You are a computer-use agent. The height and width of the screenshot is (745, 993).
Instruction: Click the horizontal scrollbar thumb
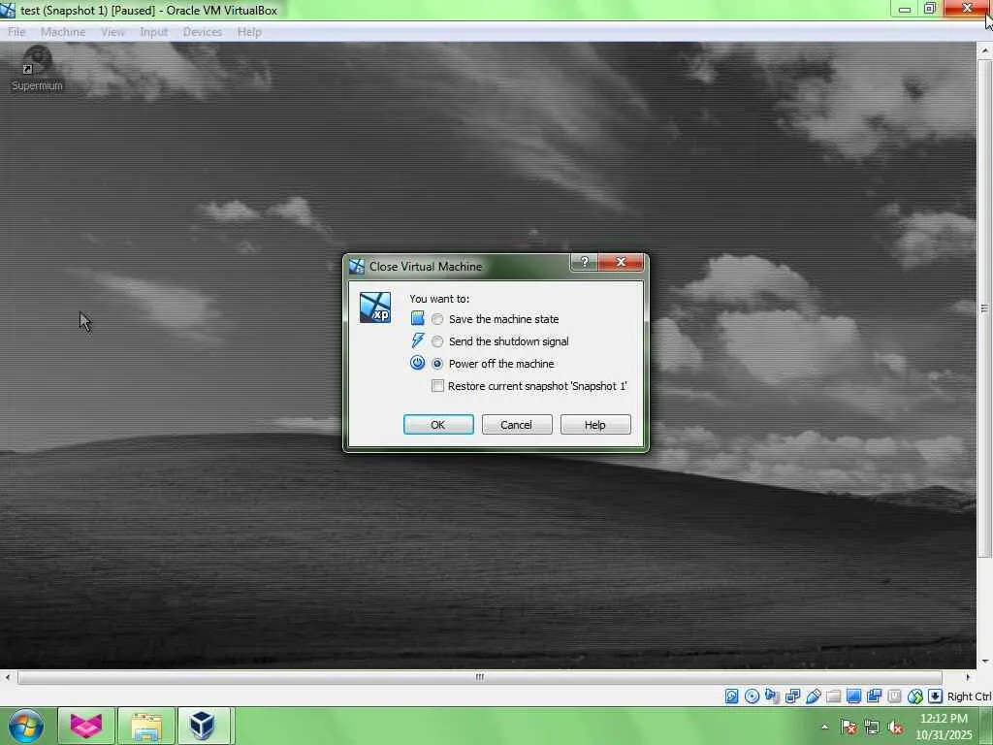(x=479, y=677)
